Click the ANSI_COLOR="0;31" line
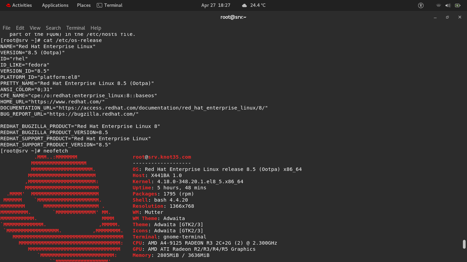The height and width of the screenshot is (262, 467). click(27, 89)
